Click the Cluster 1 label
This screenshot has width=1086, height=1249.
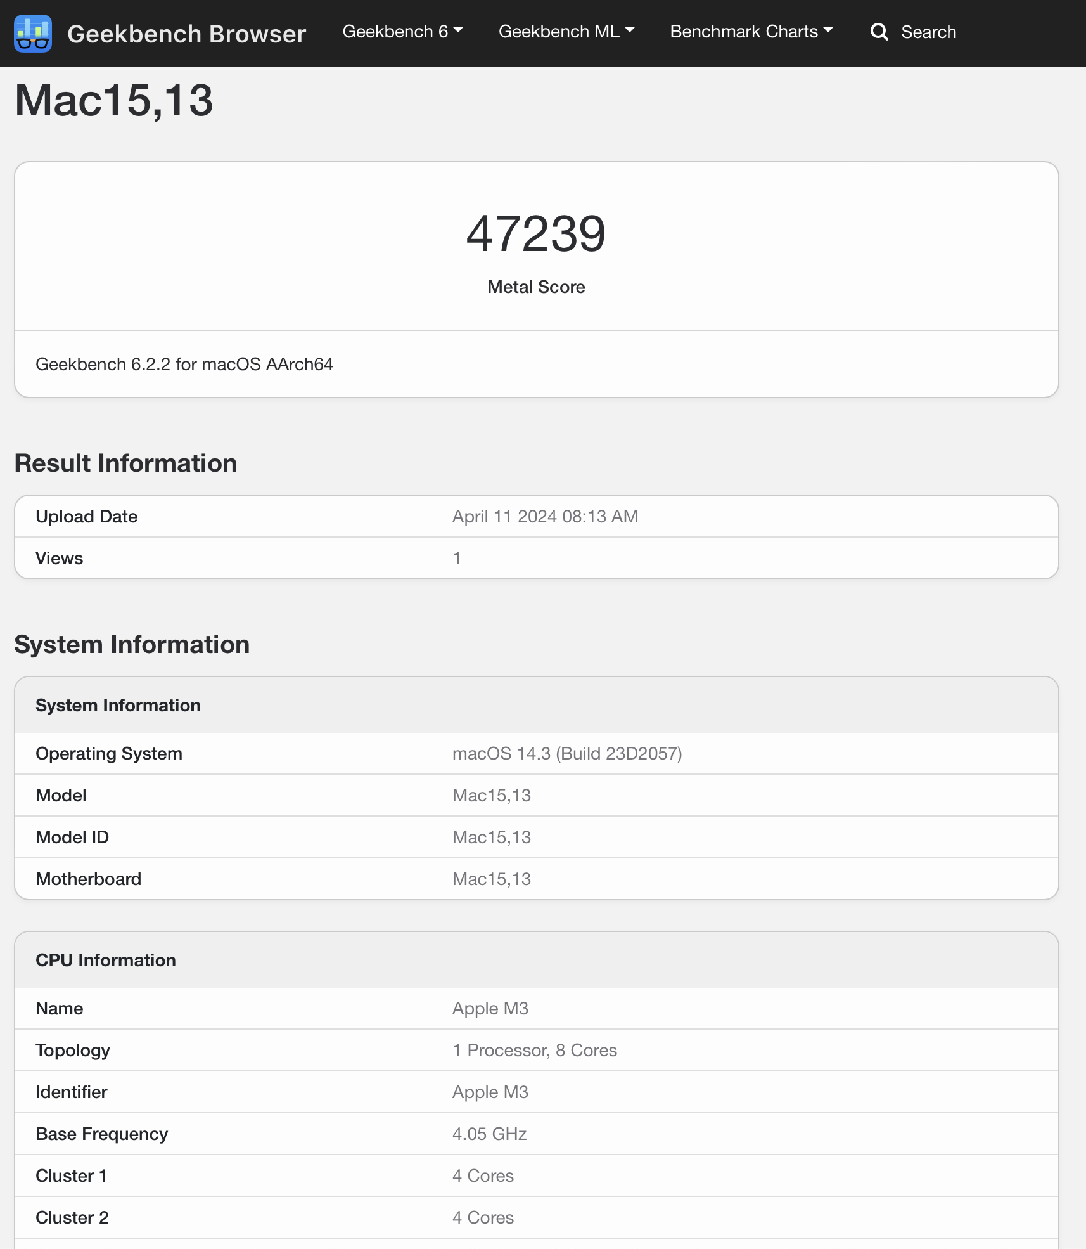pyautogui.click(x=71, y=1176)
